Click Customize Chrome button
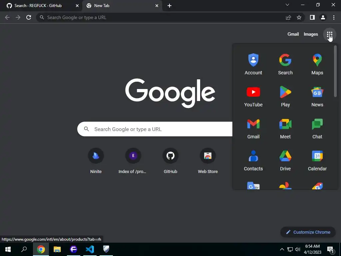Image resolution: width=341 pixels, height=256 pixels. click(308, 232)
